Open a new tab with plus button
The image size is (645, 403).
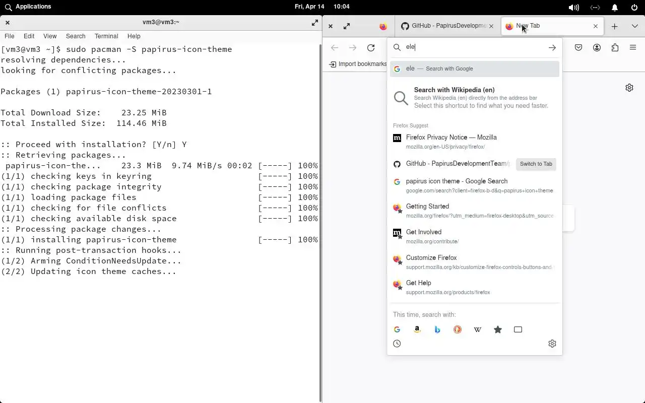point(614,26)
